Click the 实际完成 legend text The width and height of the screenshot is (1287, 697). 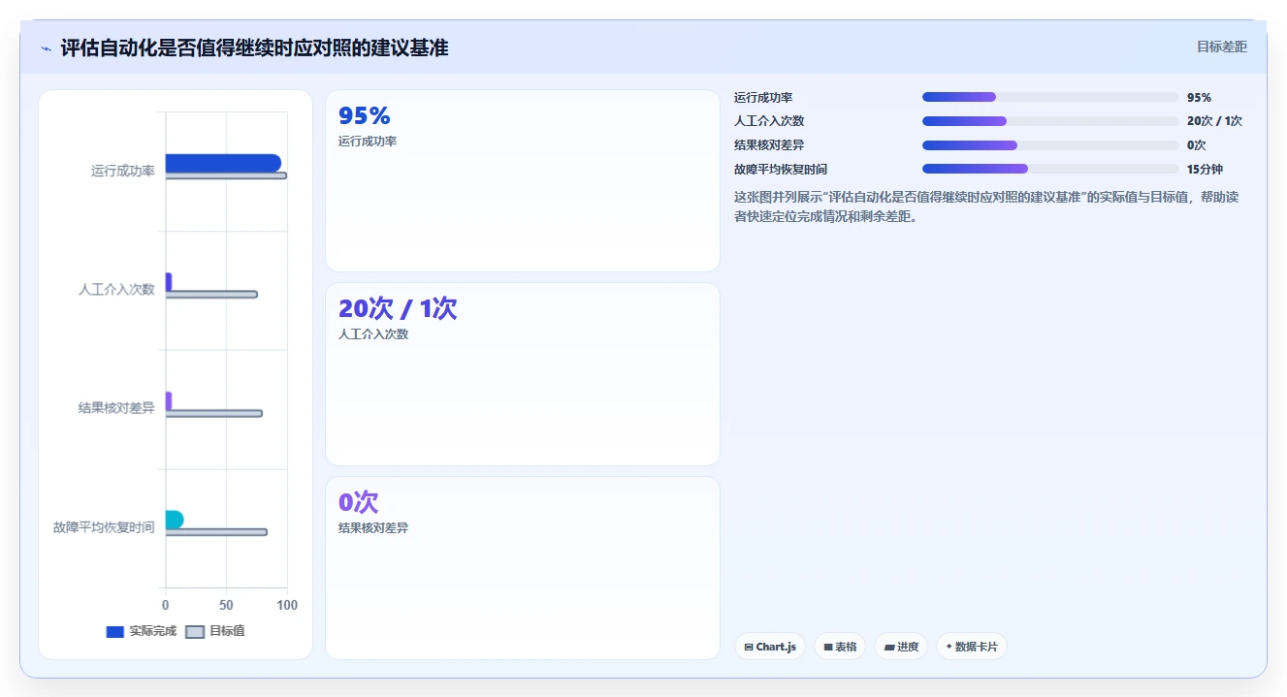[x=153, y=631]
